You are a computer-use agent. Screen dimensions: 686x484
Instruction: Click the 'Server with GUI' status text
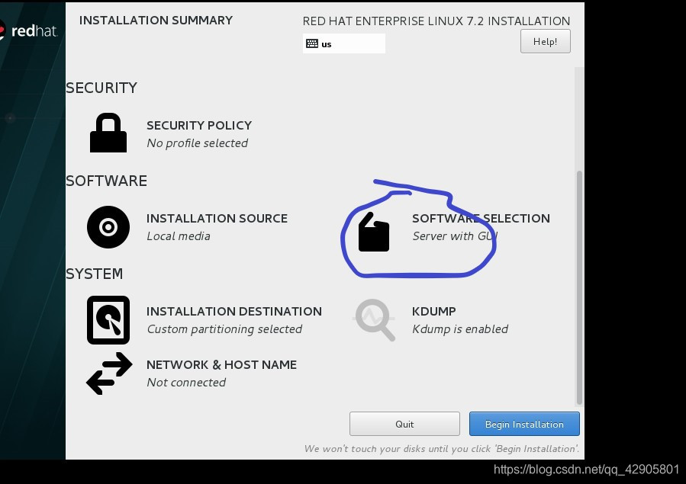pyautogui.click(x=455, y=236)
